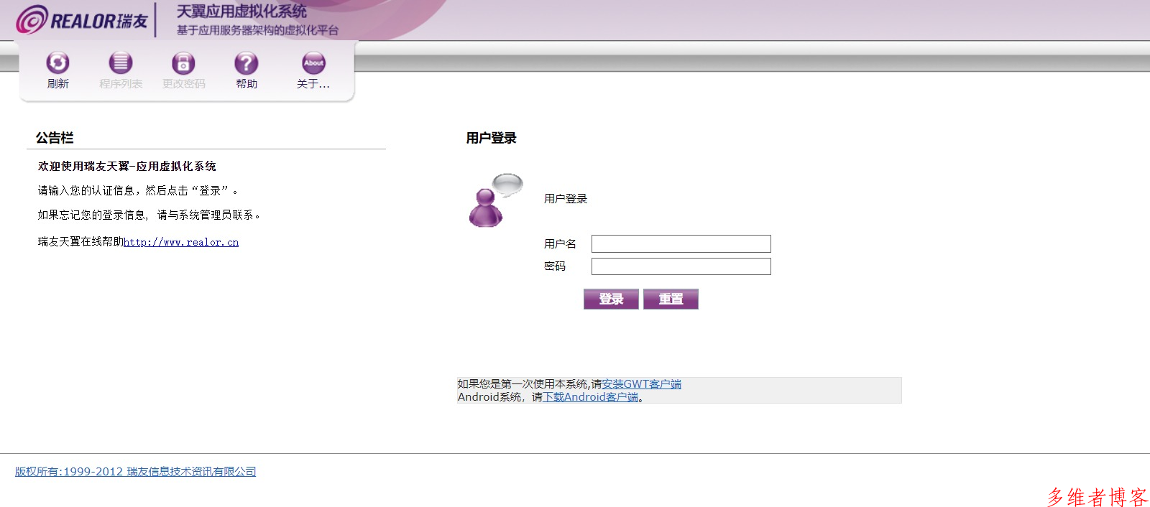Open the http://www.realor.cn help link
The height and width of the screenshot is (507, 1150).
pos(181,242)
